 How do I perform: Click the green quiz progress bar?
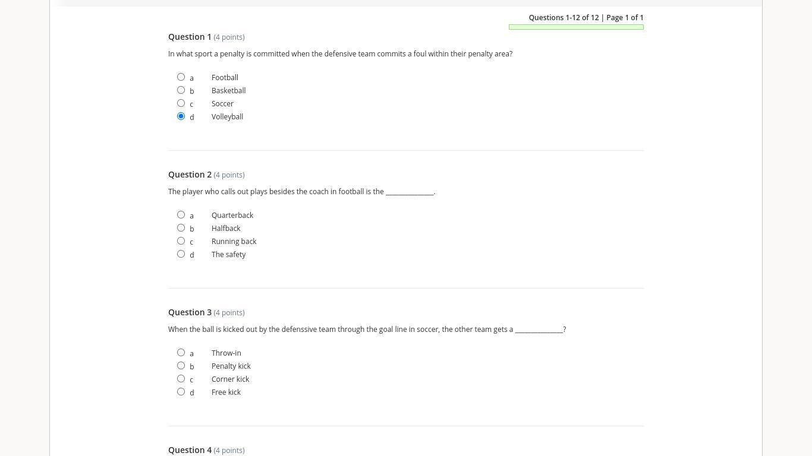pos(576,27)
